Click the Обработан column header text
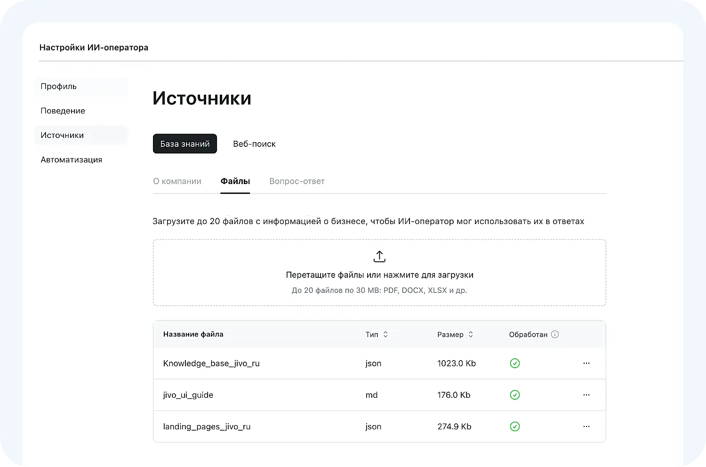 coord(528,335)
